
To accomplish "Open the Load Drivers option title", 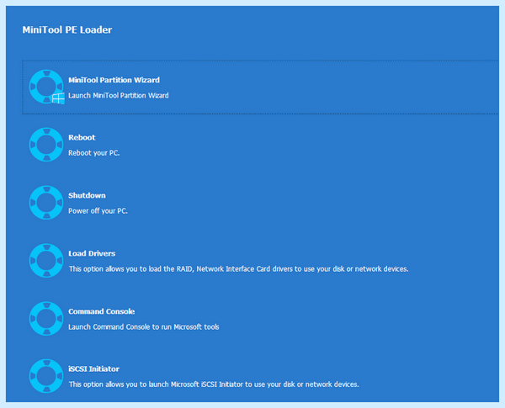I will coord(92,253).
